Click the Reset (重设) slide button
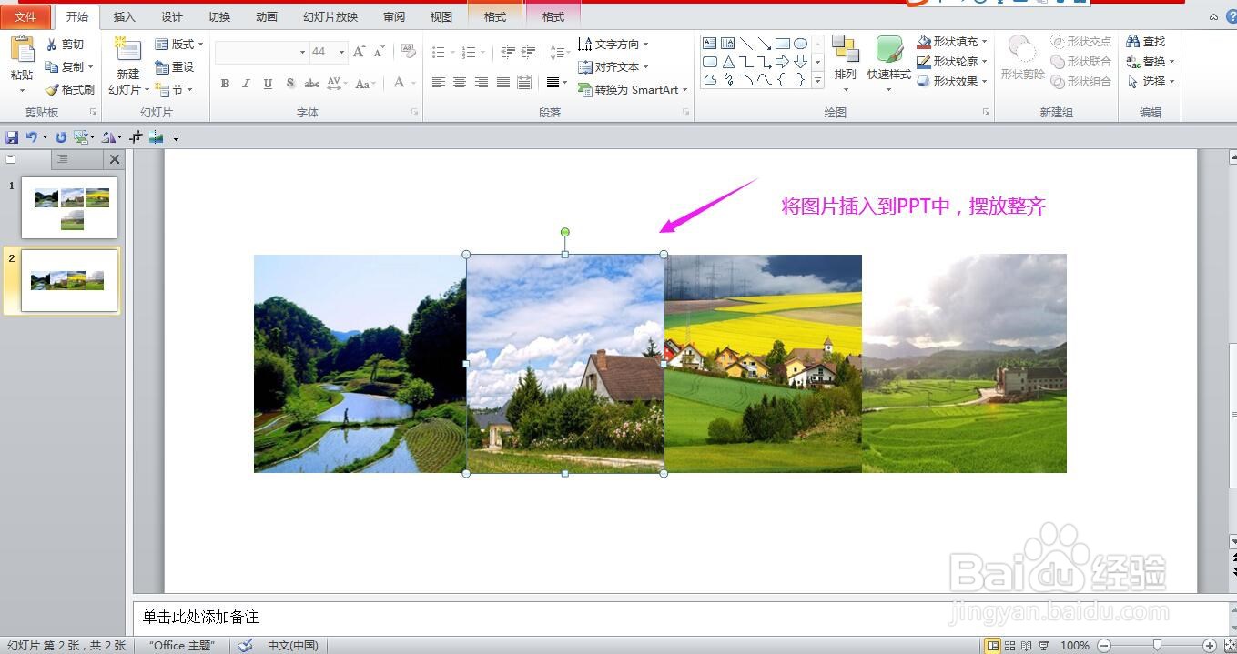Image resolution: width=1237 pixels, height=654 pixels. click(x=175, y=67)
